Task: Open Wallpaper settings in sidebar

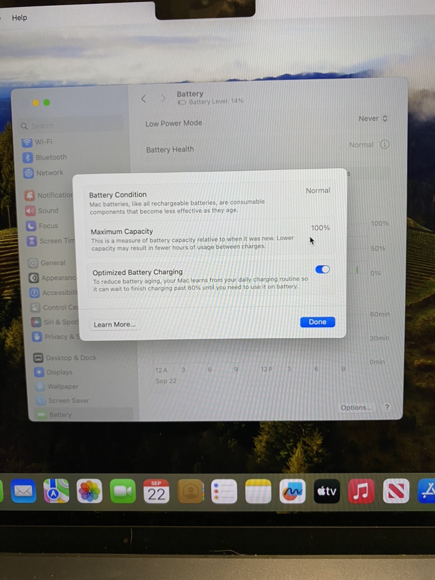Action: coord(57,386)
